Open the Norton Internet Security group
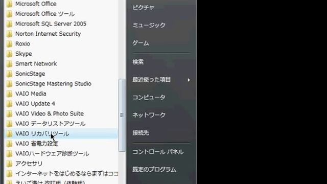The height and width of the screenshot is (184, 327). [x=48, y=34]
